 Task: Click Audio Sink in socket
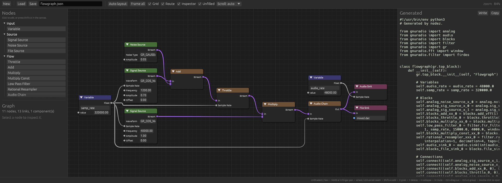pos(354,92)
